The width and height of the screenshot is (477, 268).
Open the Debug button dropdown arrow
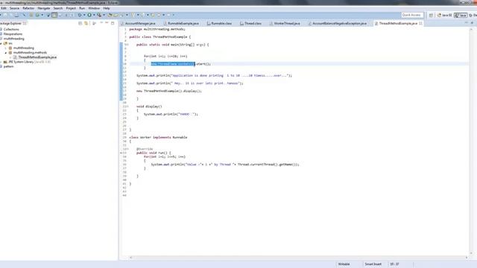click(84, 15)
